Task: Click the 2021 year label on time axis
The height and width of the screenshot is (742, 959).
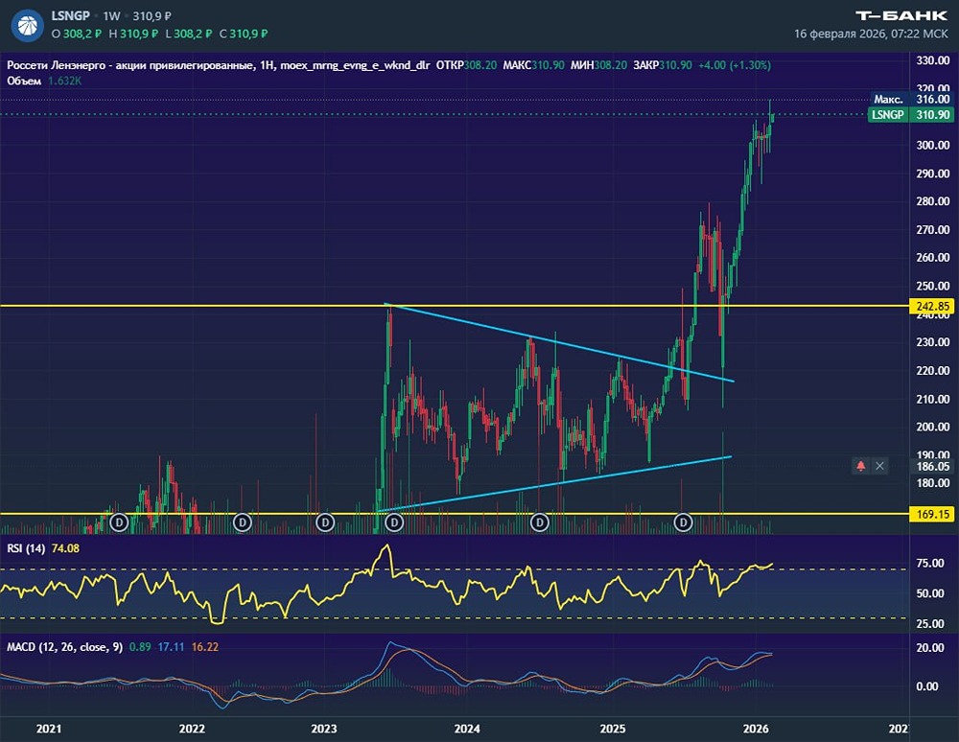Action: pos(49,730)
